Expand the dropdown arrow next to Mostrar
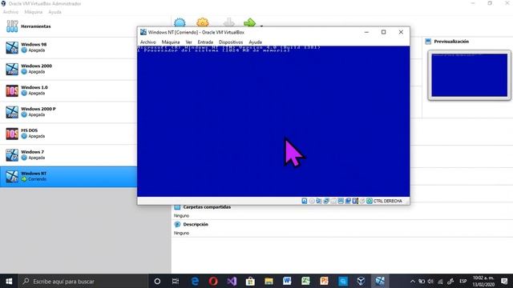 coord(261,25)
